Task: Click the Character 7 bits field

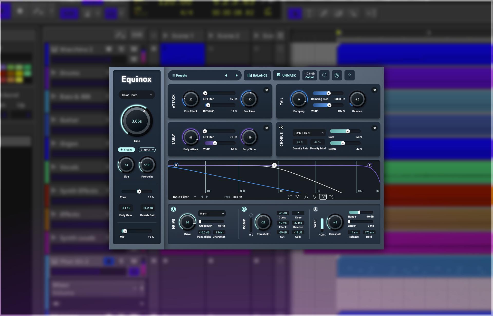Action: click(x=219, y=232)
